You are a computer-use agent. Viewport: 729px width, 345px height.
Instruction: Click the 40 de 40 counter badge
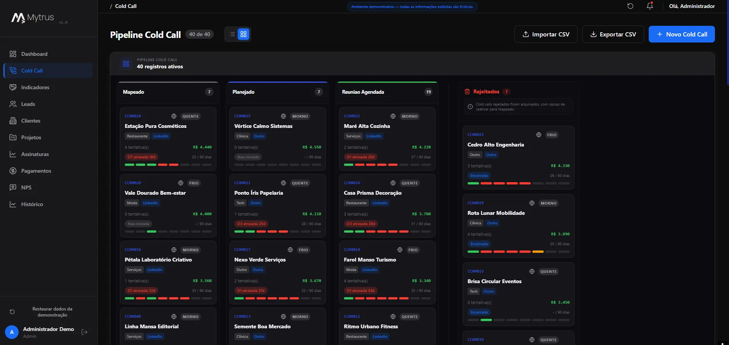[x=199, y=34]
